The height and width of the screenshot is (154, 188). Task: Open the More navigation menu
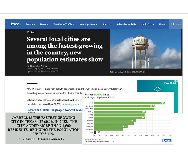[x=163, y=24]
